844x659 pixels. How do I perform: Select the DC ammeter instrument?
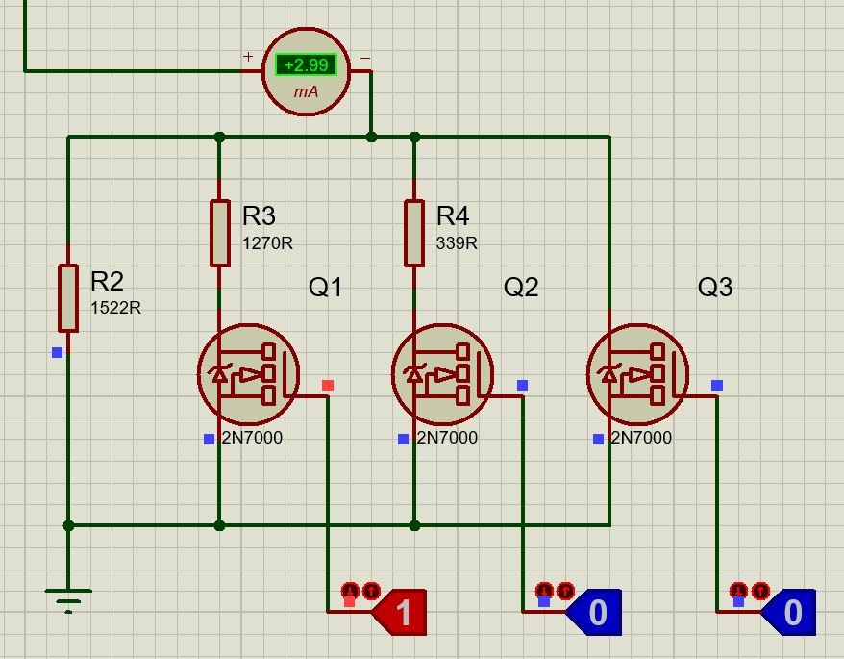(307, 71)
